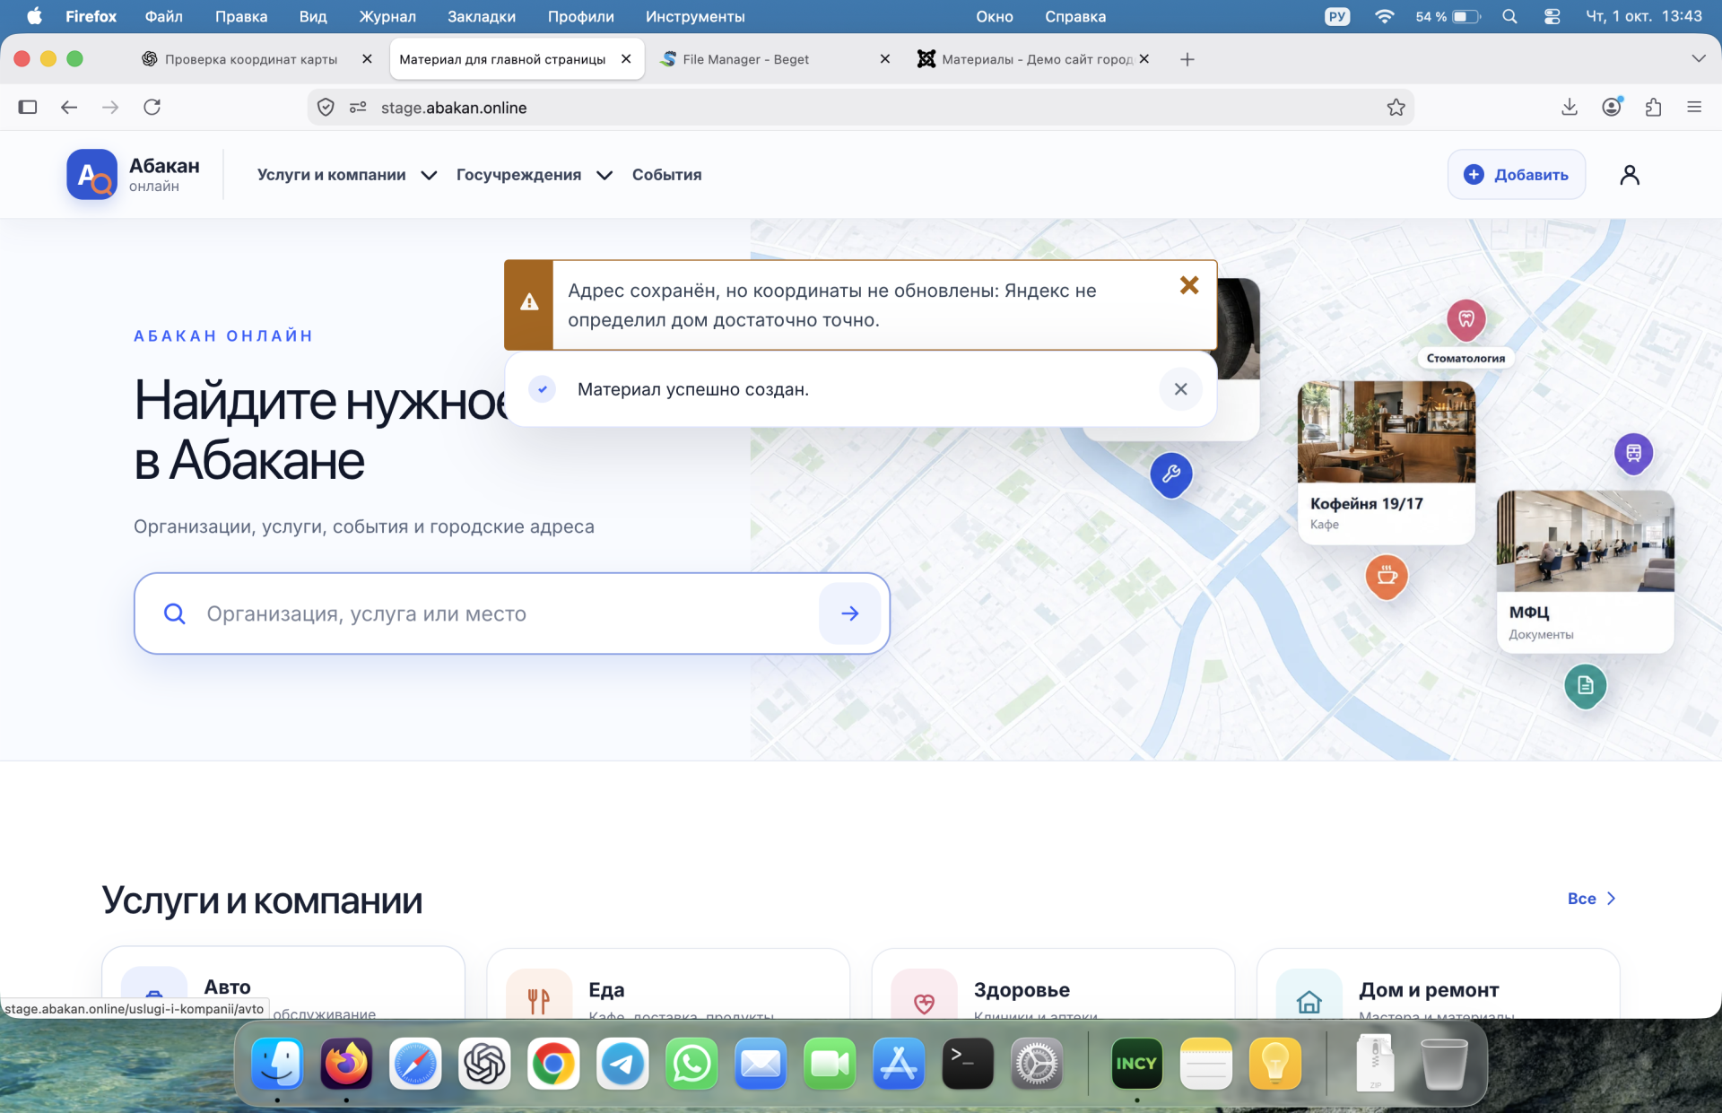The height and width of the screenshot is (1113, 1722).
Task: Open the Firefox hamburger application menu
Action: click(1694, 108)
